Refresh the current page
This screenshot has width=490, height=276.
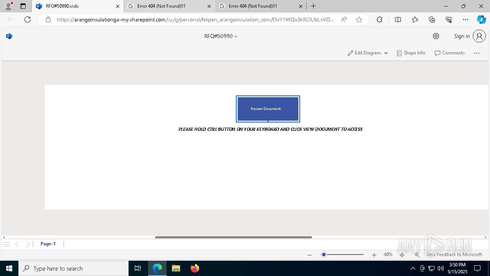pyautogui.click(x=28, y=20)
